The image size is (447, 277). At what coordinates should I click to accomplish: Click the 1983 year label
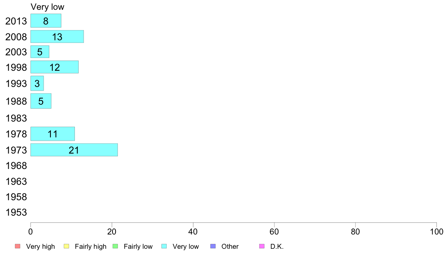point(16,118)
